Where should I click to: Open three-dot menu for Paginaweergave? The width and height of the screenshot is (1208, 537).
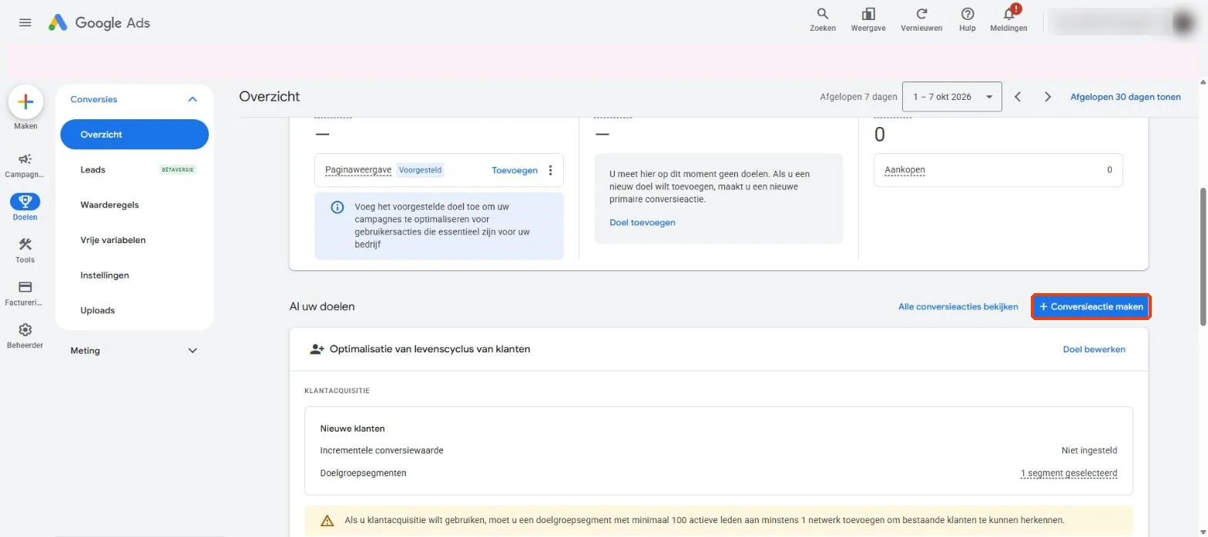[550, 170]
